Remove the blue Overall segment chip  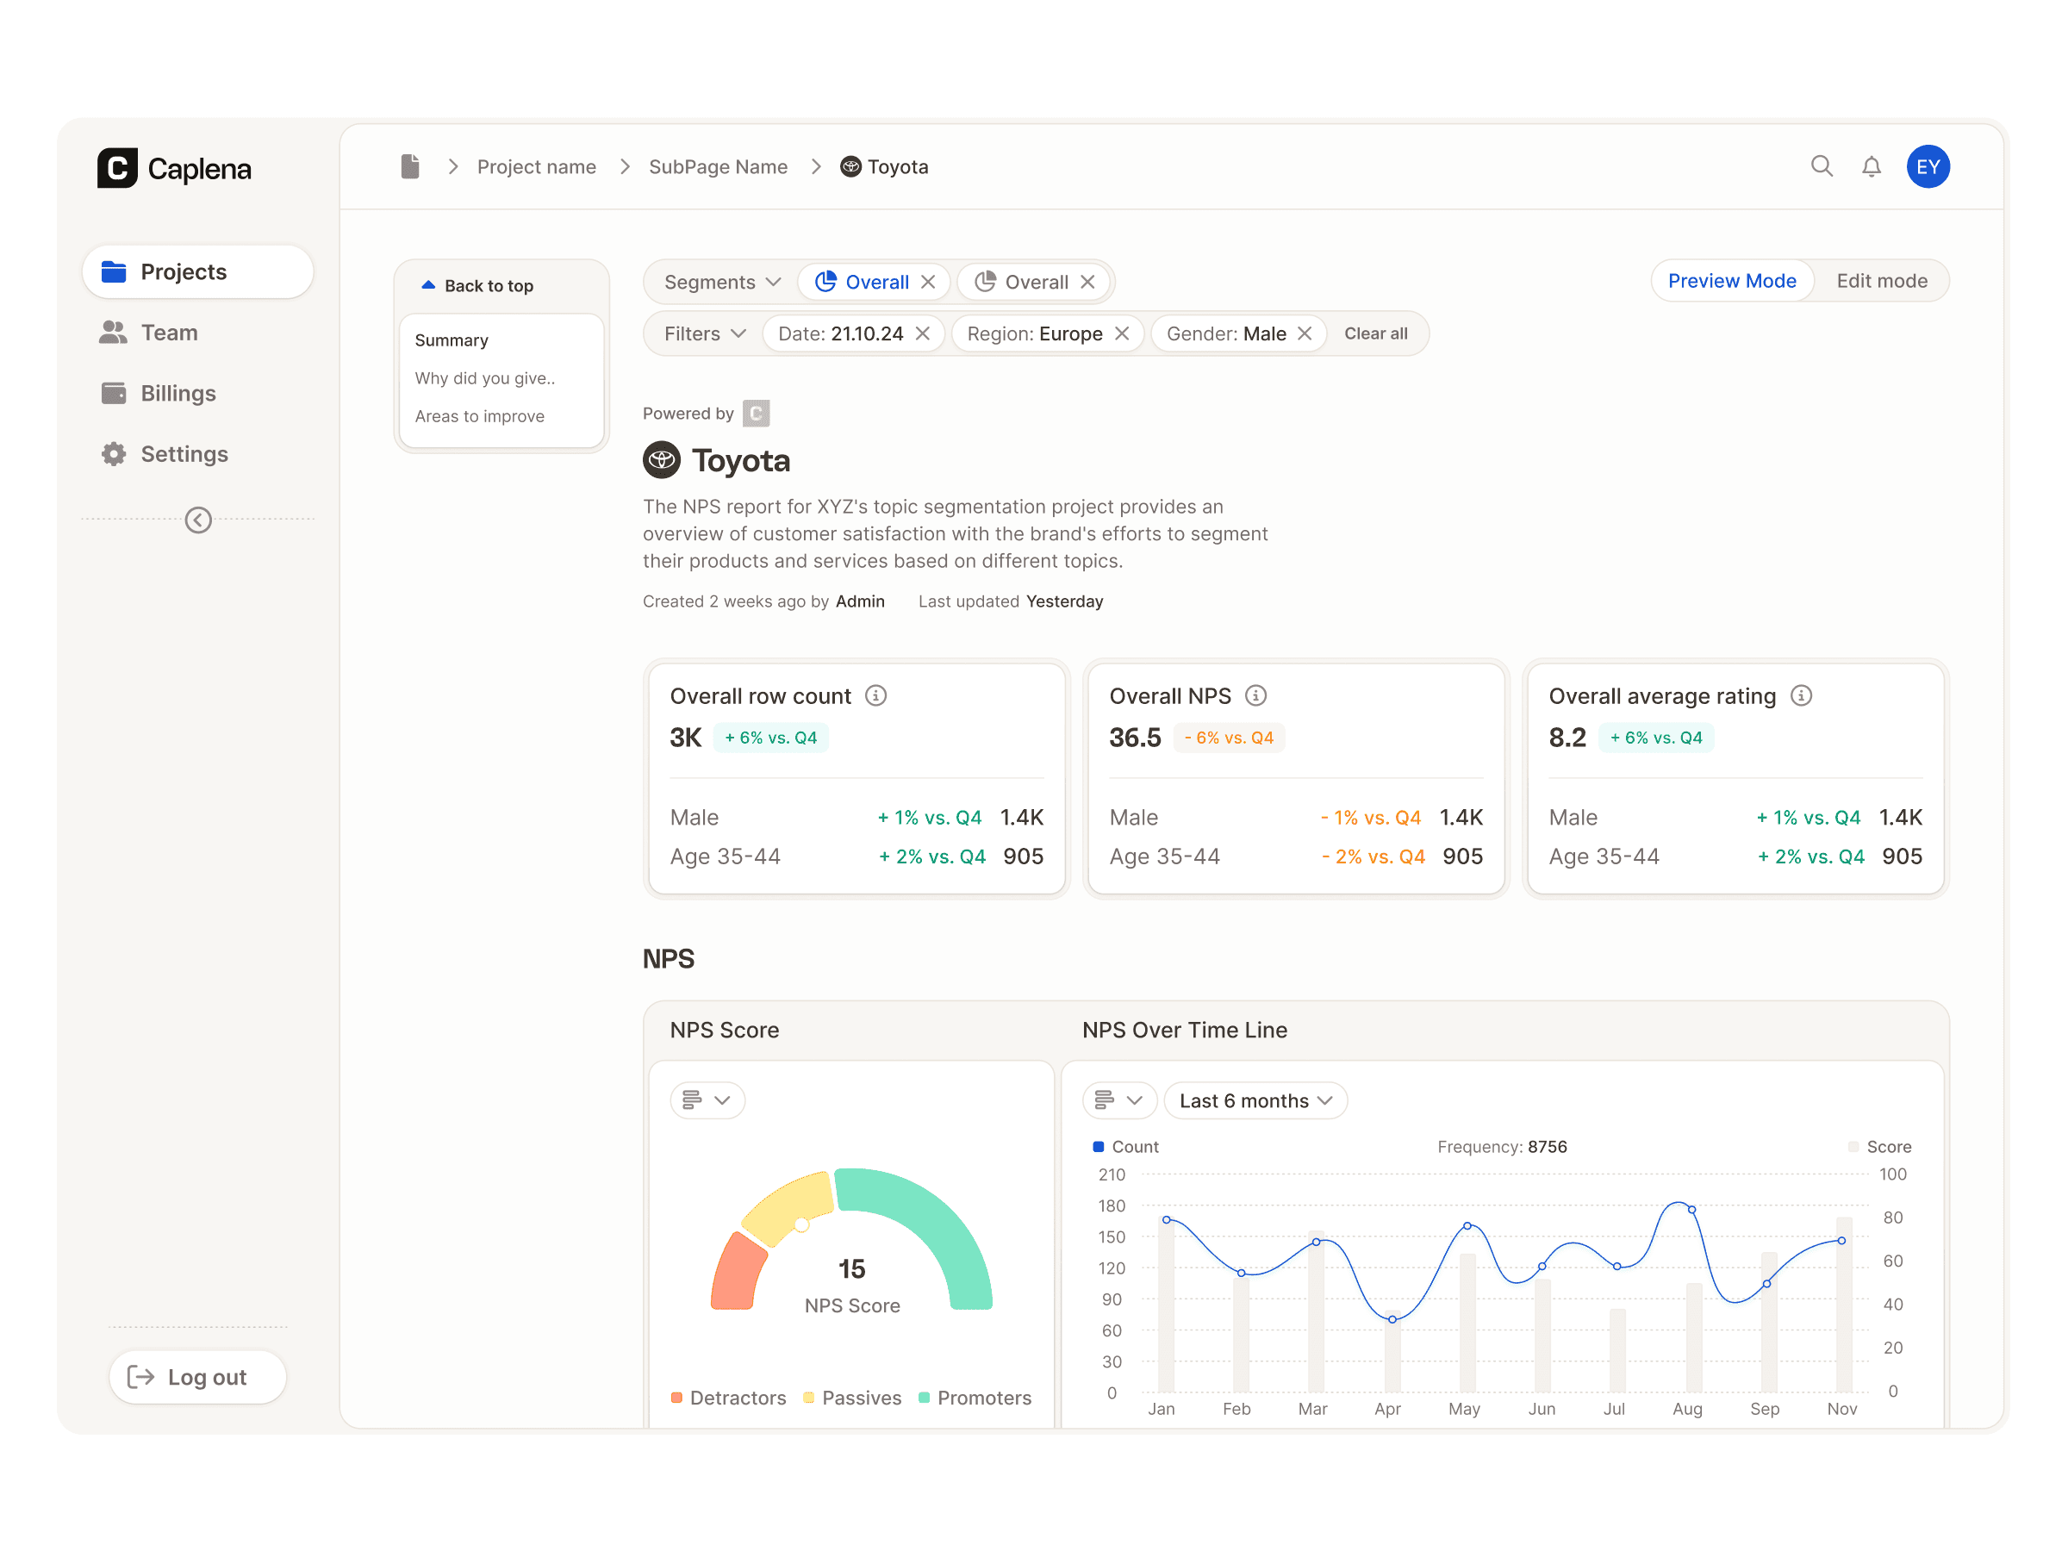click(927, 283)
